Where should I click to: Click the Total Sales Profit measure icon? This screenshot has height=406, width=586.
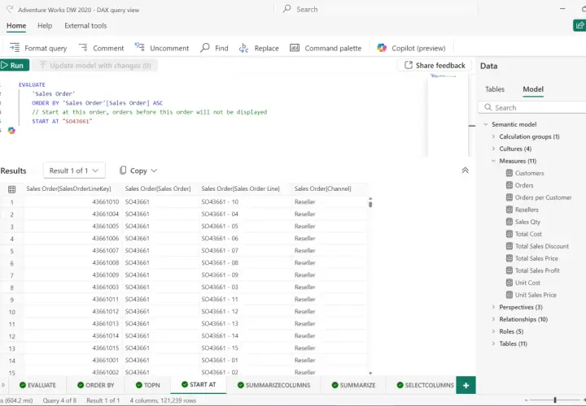(x=509, y=270)
